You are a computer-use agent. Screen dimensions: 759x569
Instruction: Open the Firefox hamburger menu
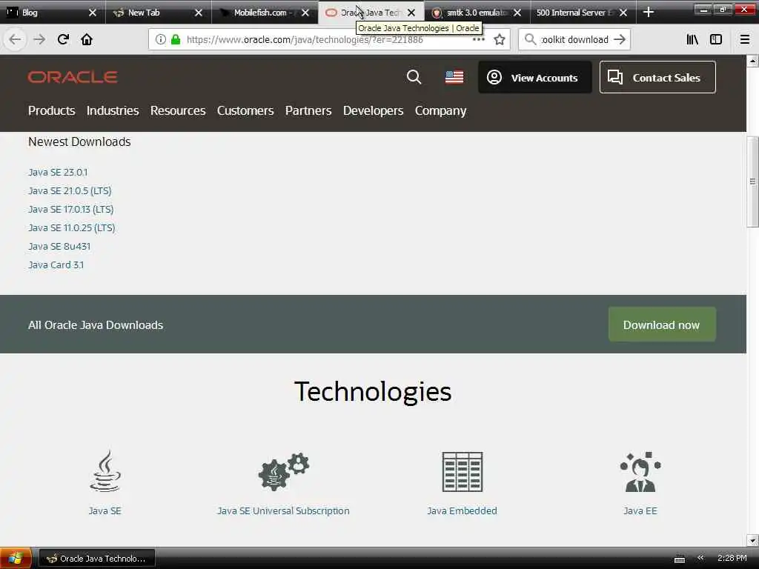[x=745, y=39]
